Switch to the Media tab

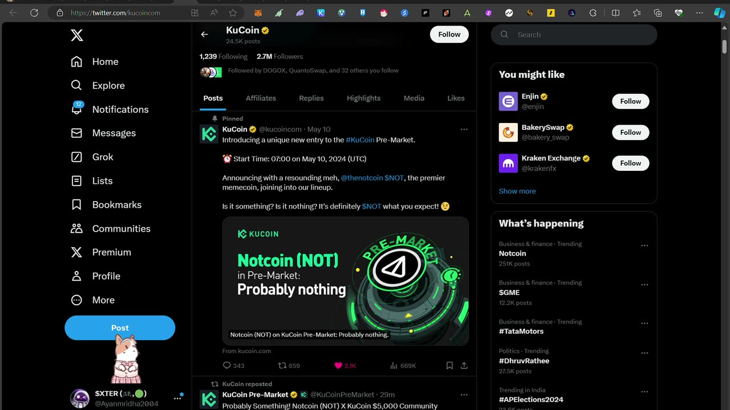point(414,98)
